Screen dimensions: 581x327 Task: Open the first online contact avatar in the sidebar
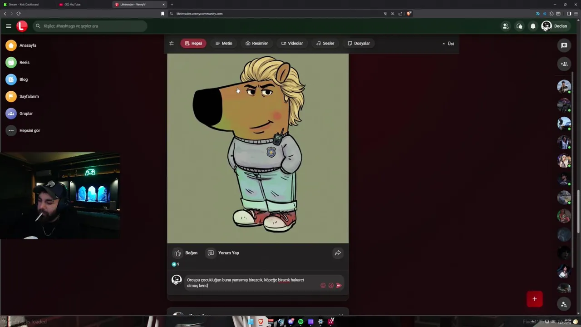(x=564, y=86)
